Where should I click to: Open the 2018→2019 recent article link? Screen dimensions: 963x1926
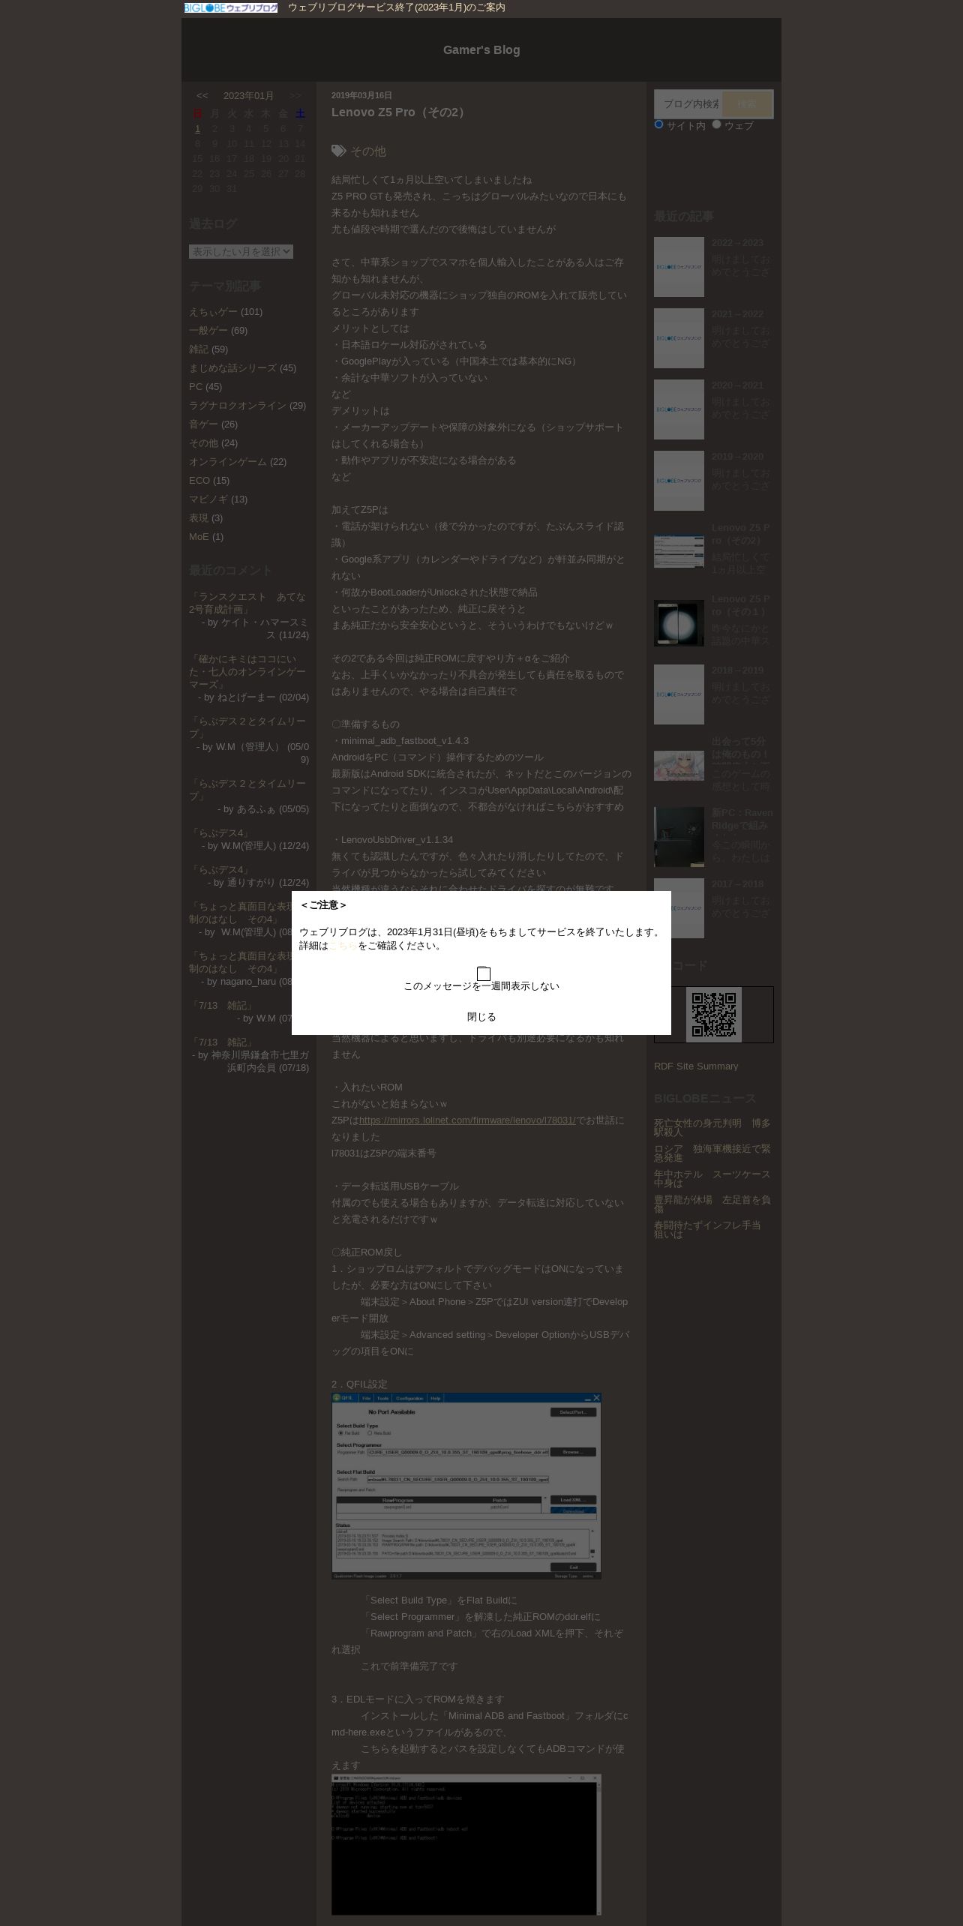737,670
